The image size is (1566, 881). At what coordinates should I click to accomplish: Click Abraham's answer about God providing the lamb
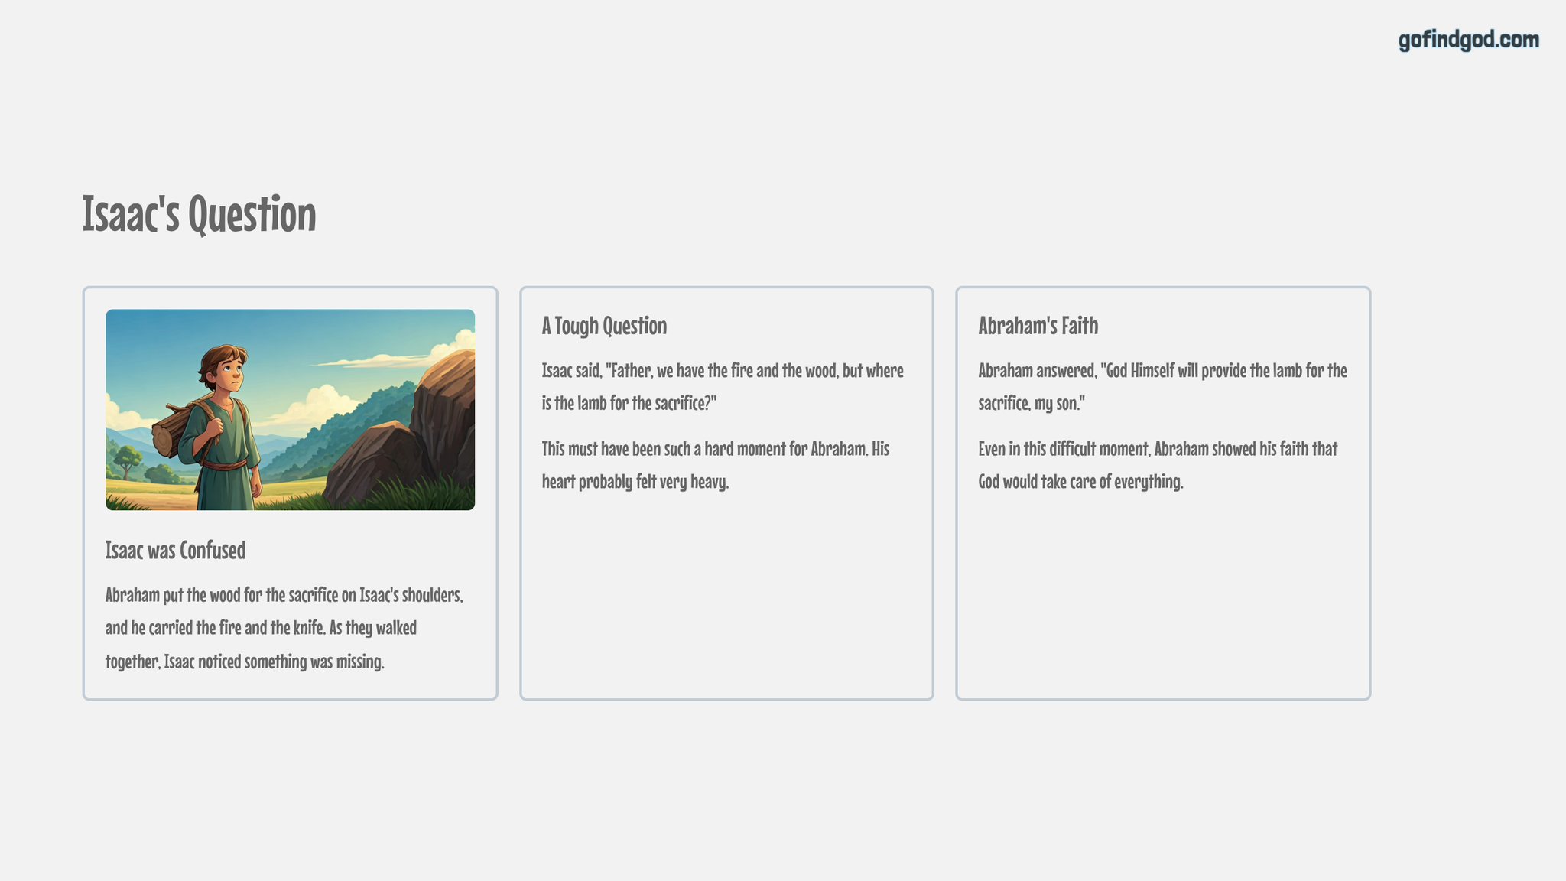point(1162,386)
